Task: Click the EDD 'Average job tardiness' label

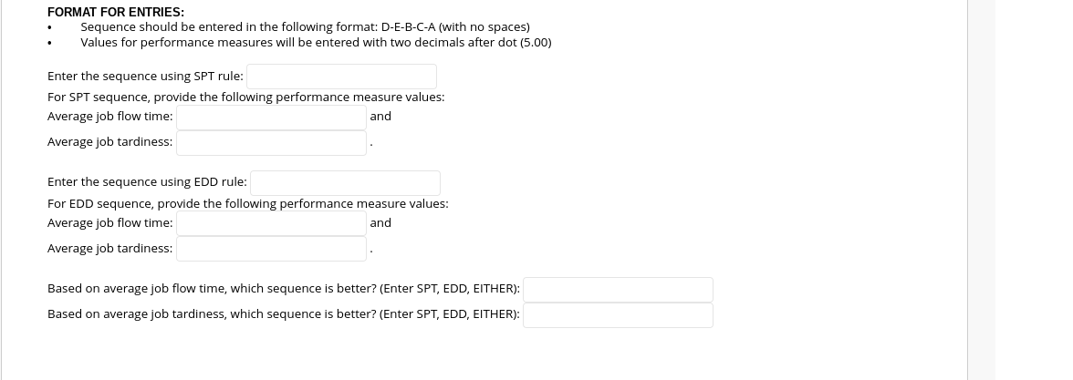Action: (109, 249)
